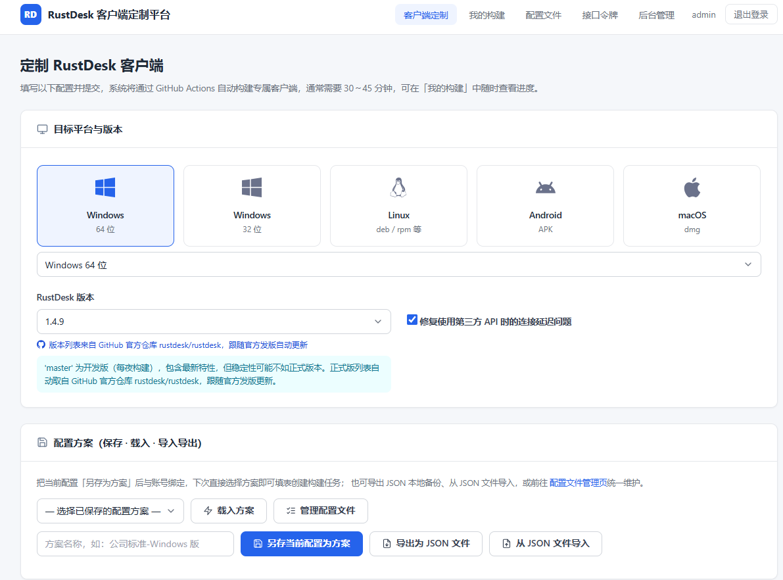This screenshot has width=783, height=580.
Task: Click RustDesk 客户端定制平台 title
Action: click(x=109, y=15)
